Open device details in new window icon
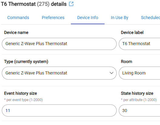The image size is (160, 125). [x=71, y=4]
